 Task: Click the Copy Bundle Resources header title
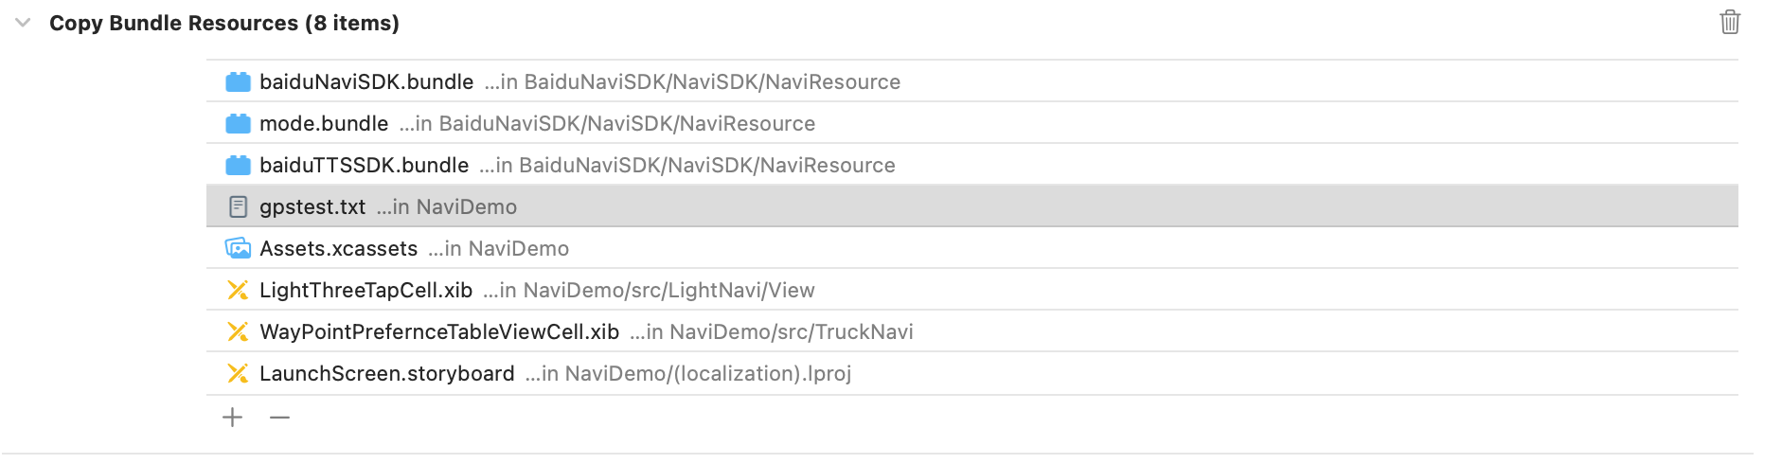pos(223,23)
